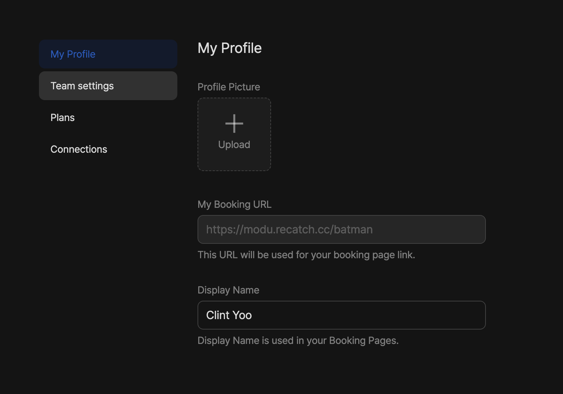Screen dimensions: 563x394
Task: Open the Connections section
Action: click(79, 149)
